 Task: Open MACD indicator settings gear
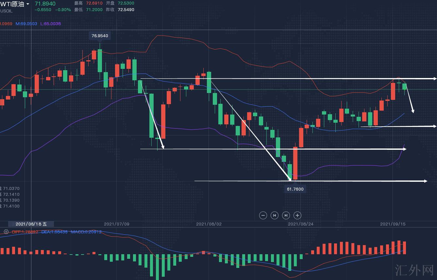pos(6,232)
